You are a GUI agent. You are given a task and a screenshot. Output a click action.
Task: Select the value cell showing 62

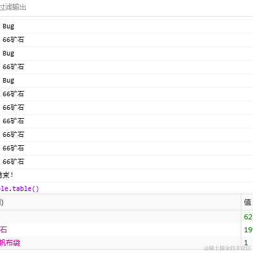247,217
